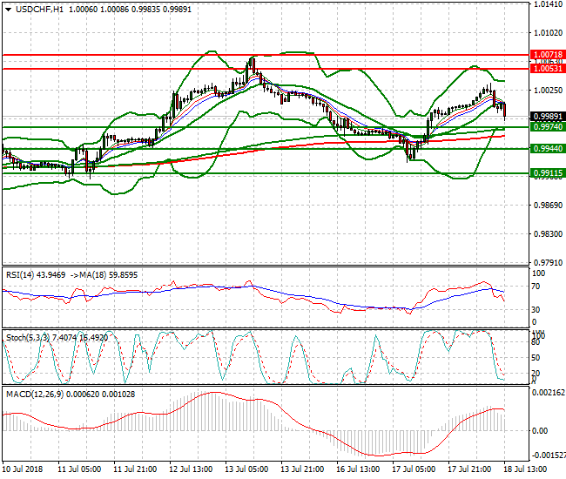The height and width of the screenshot is (479, 566).
Task: Select the red 1.00718 resistance price label
Action: [x=548, y=55]
